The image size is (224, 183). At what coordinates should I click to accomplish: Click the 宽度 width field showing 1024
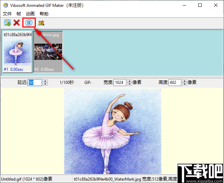pos(120,83)
